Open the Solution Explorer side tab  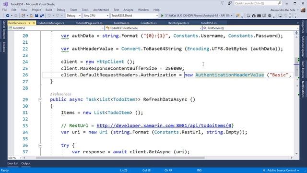click(x=303, y=47)
